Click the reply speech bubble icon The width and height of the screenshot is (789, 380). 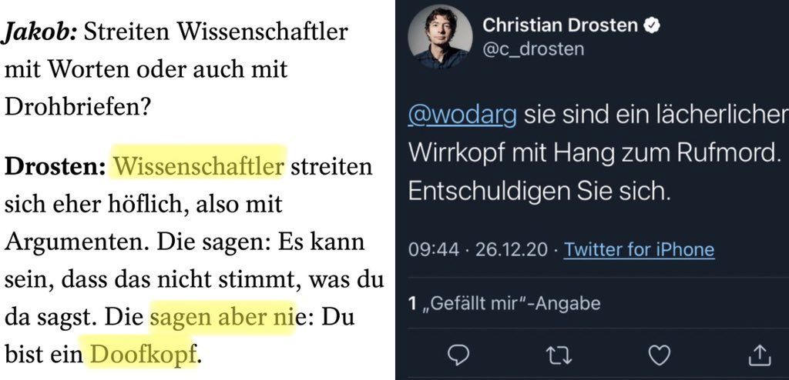[458, 355]
